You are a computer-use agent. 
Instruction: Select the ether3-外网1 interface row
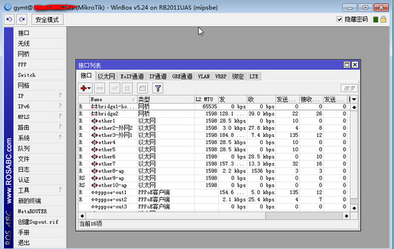[214, 135]
